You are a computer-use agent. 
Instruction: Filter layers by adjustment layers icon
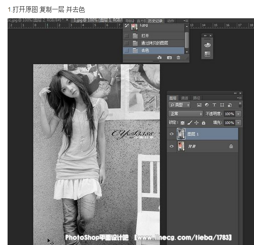click(207, 105)
